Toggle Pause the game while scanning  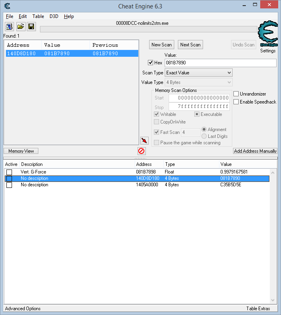[156, 143]
